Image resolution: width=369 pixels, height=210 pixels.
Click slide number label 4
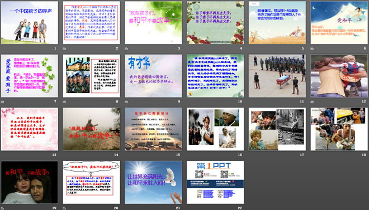coord(241,48)
